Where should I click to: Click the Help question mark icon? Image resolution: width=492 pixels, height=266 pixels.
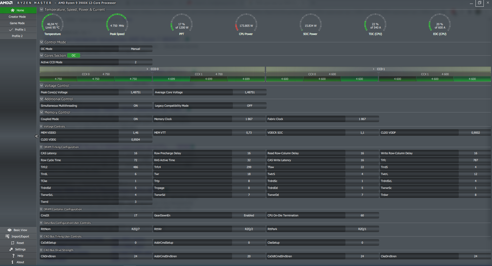13,256
